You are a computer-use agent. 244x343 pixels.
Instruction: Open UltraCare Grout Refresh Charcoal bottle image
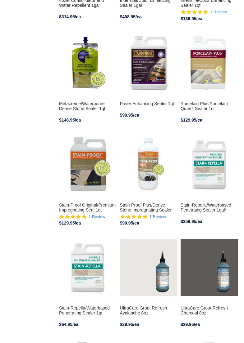209,267
